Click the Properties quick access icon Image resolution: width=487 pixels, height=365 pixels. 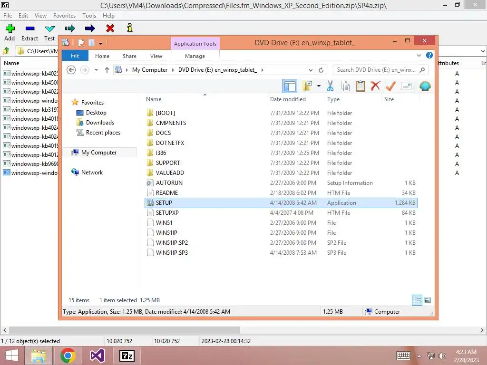(81, 43)
